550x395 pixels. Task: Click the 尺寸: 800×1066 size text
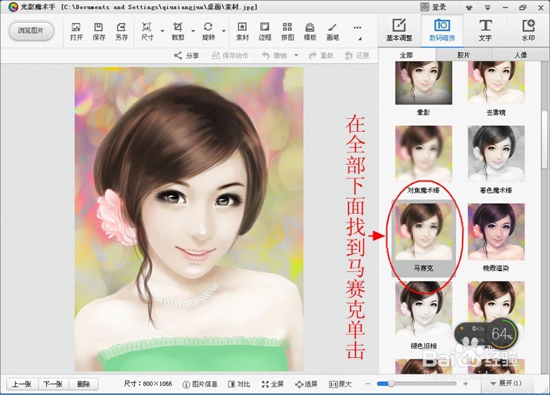(148, 384)
